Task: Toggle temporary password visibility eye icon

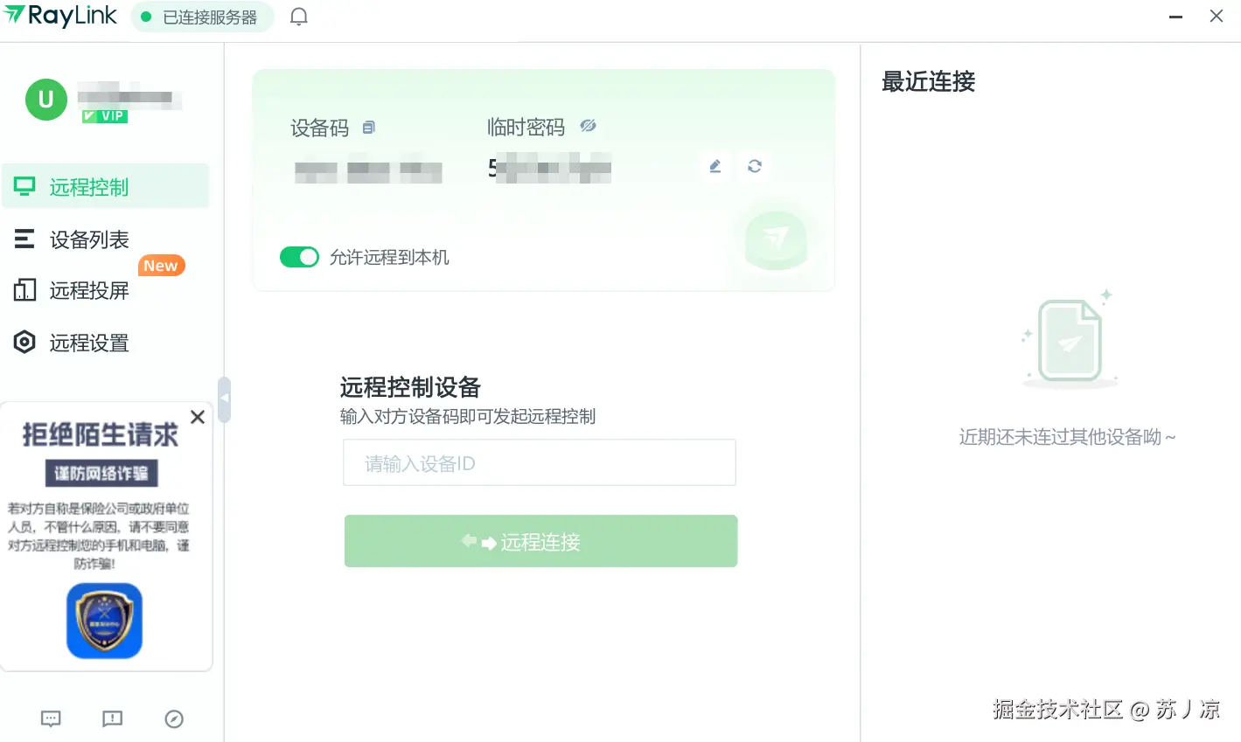Action: (x=588, y=126)
